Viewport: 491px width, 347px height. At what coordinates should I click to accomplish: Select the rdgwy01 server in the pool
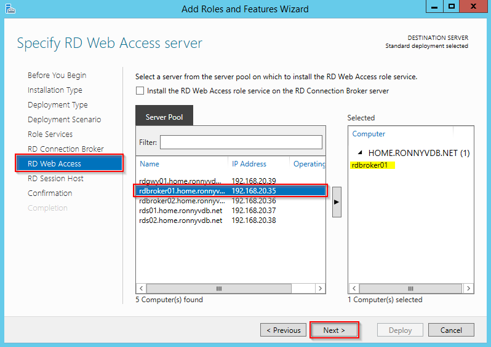(x=180, y=181)
